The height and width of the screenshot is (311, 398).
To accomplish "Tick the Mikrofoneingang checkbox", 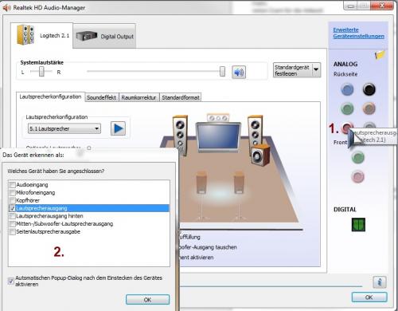I will pos(12,192).
